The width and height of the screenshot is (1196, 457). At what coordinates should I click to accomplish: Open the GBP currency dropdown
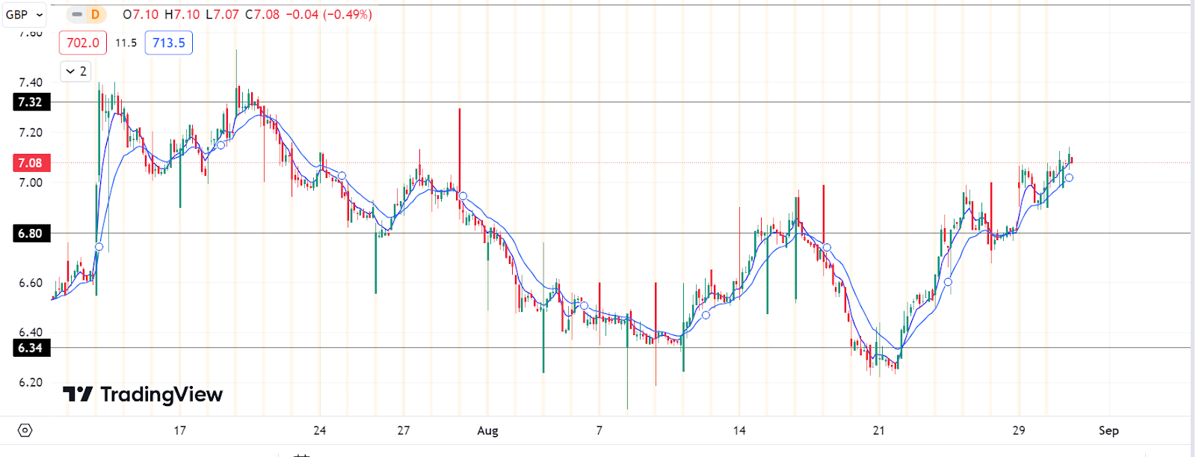click(x=24, y=14)
